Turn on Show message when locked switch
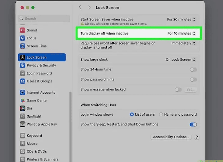This screenshot has width=223, height=162. coord(178,90)
